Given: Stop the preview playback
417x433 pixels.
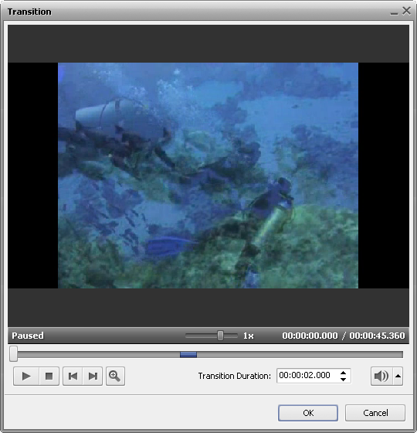Looking at the screenshot, I should point(49,376).
